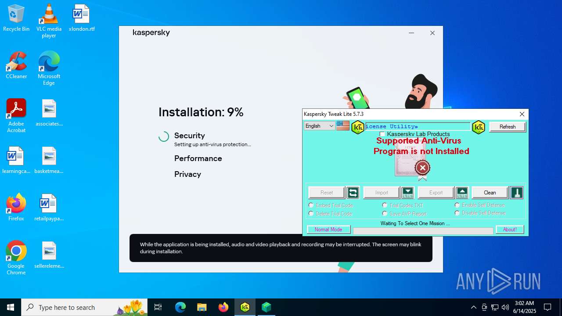Select the VLC media player shortcut
The image size is (562, 316).
49,21
